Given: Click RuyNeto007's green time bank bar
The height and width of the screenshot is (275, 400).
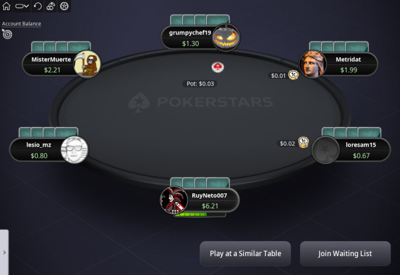Looking at the screenshot, I should click(x=200, y=215).
